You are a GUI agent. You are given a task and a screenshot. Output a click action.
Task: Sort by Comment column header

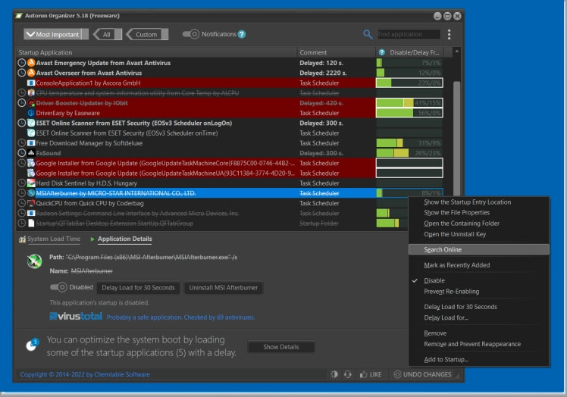tap(337, 52)
